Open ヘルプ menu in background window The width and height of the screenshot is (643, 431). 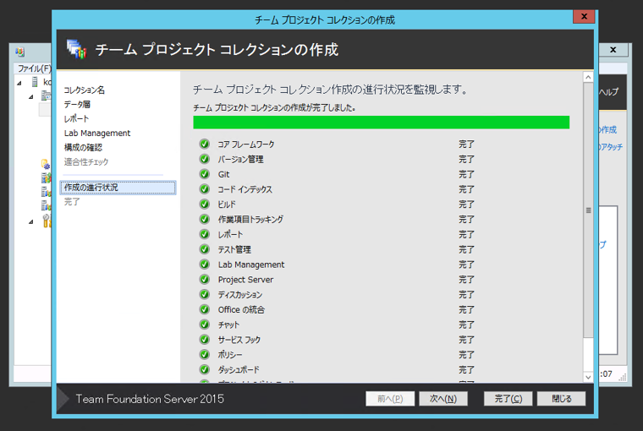[x=608, y=92]
